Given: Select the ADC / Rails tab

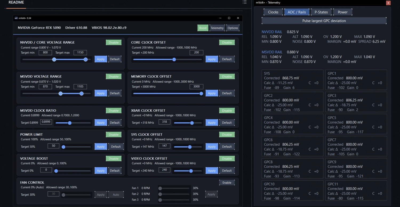Looking at the screenshot, I should click(x=297, y=12).
